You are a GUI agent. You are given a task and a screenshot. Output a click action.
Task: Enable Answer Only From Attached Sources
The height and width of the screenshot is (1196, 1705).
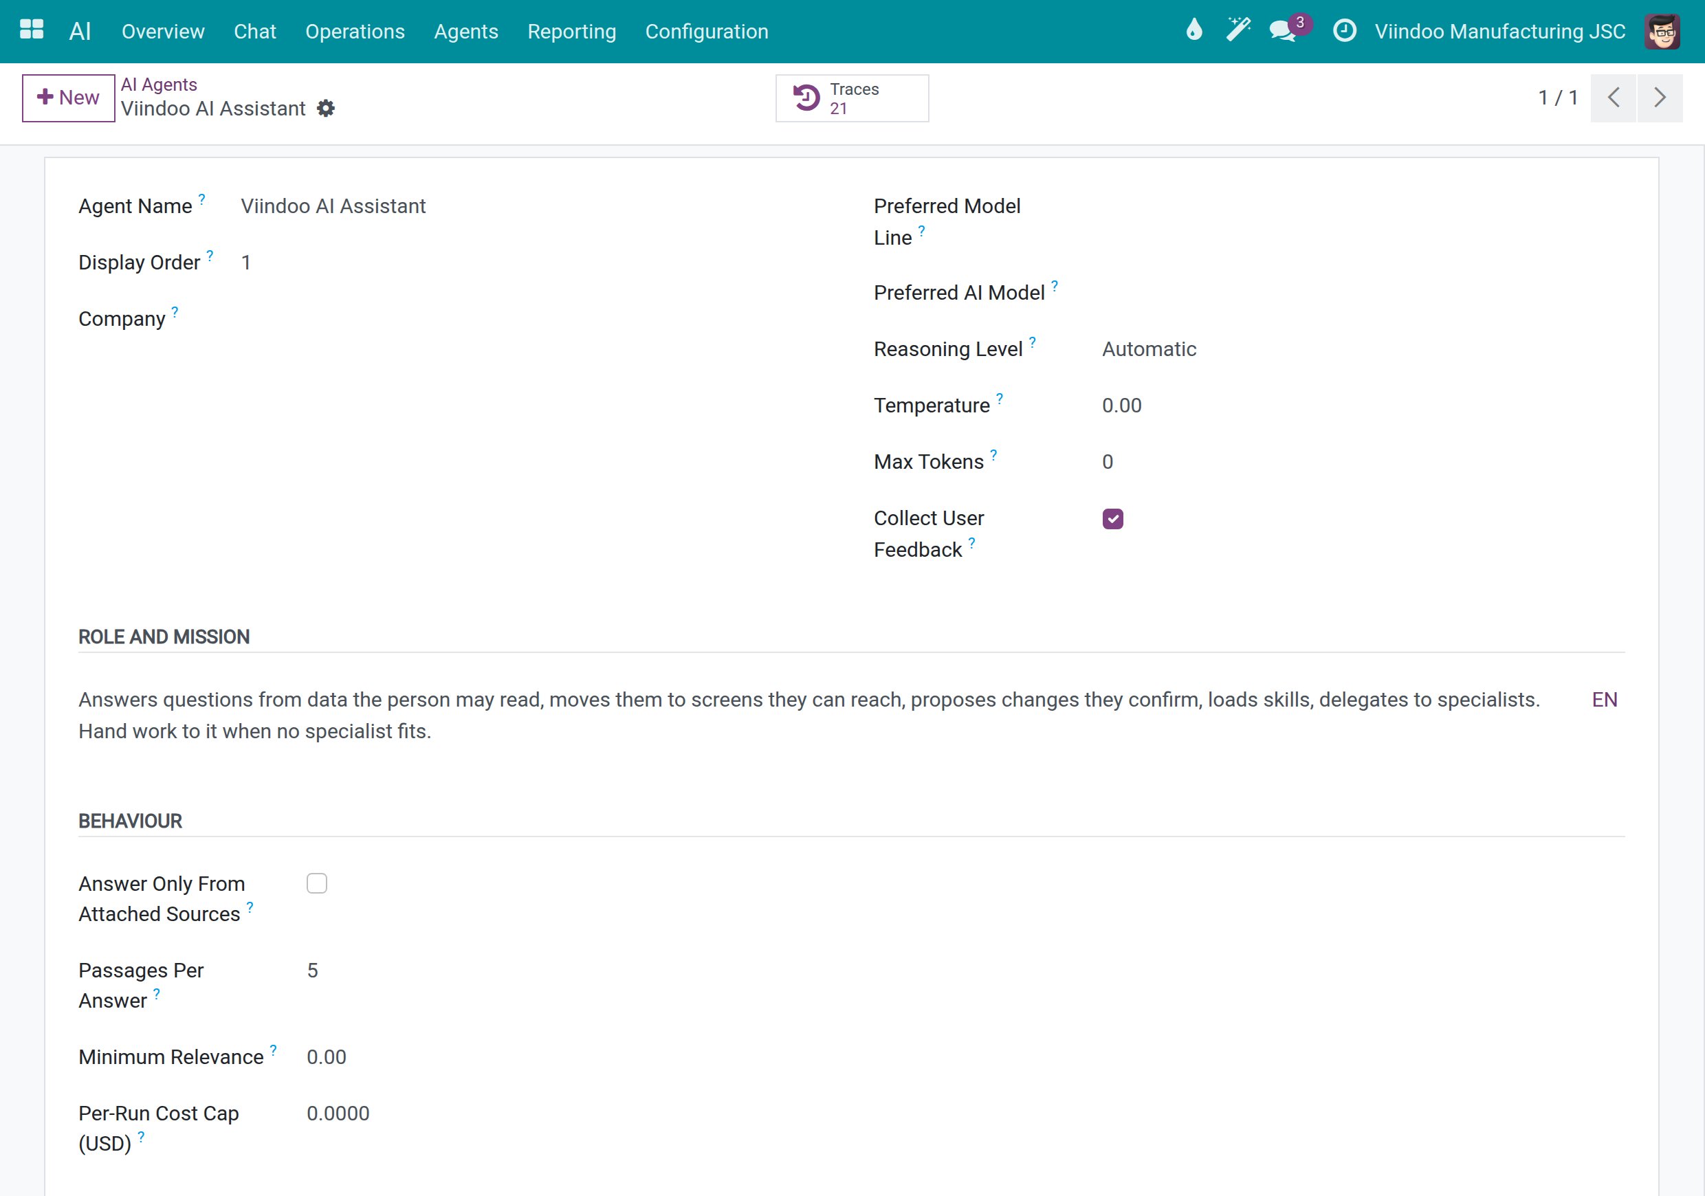click(x=317, y=883)
